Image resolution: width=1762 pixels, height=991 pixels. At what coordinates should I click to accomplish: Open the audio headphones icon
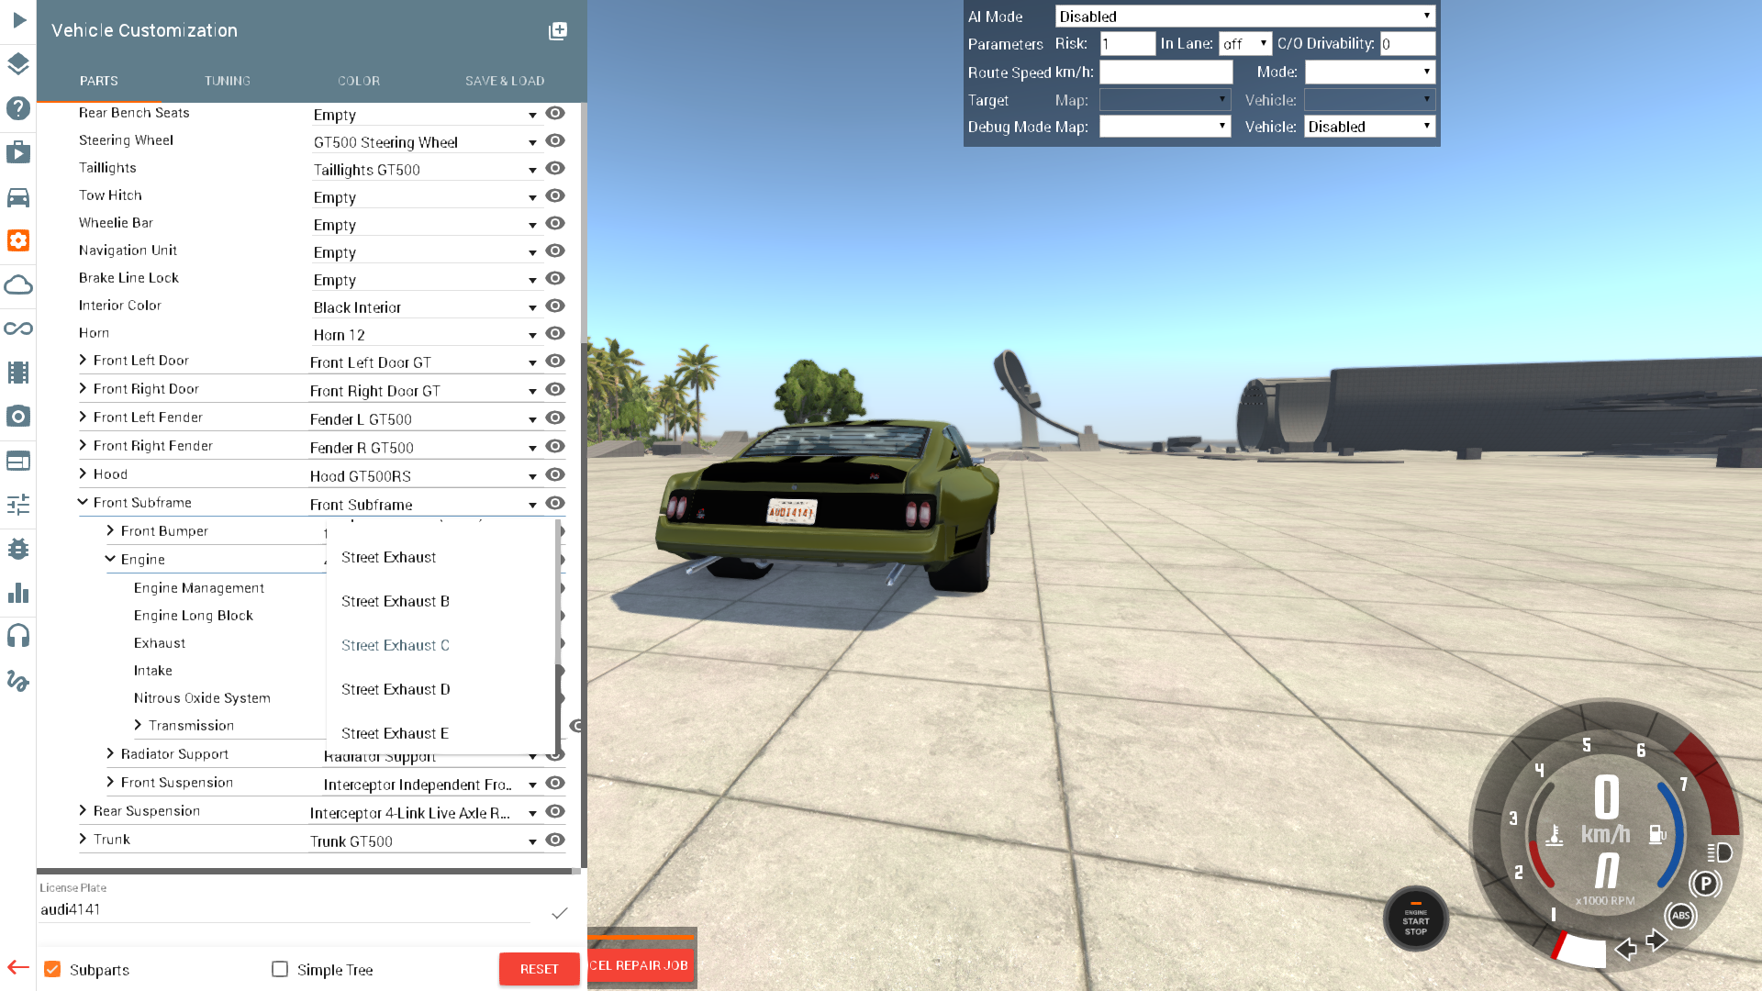[x=18, y=635]
